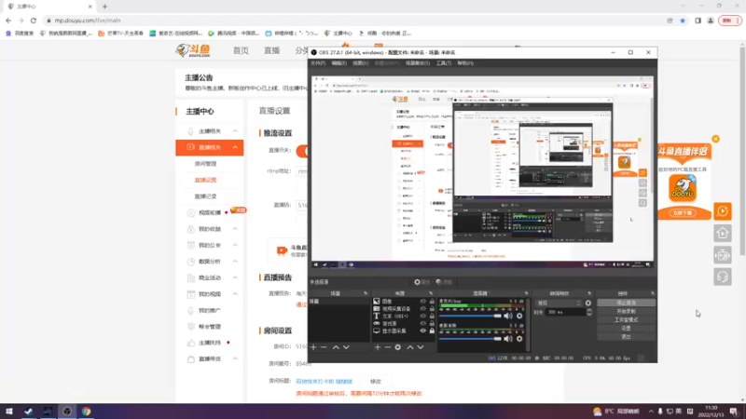Adjust the first mixer channel volume slider

[x=470, y=316]
